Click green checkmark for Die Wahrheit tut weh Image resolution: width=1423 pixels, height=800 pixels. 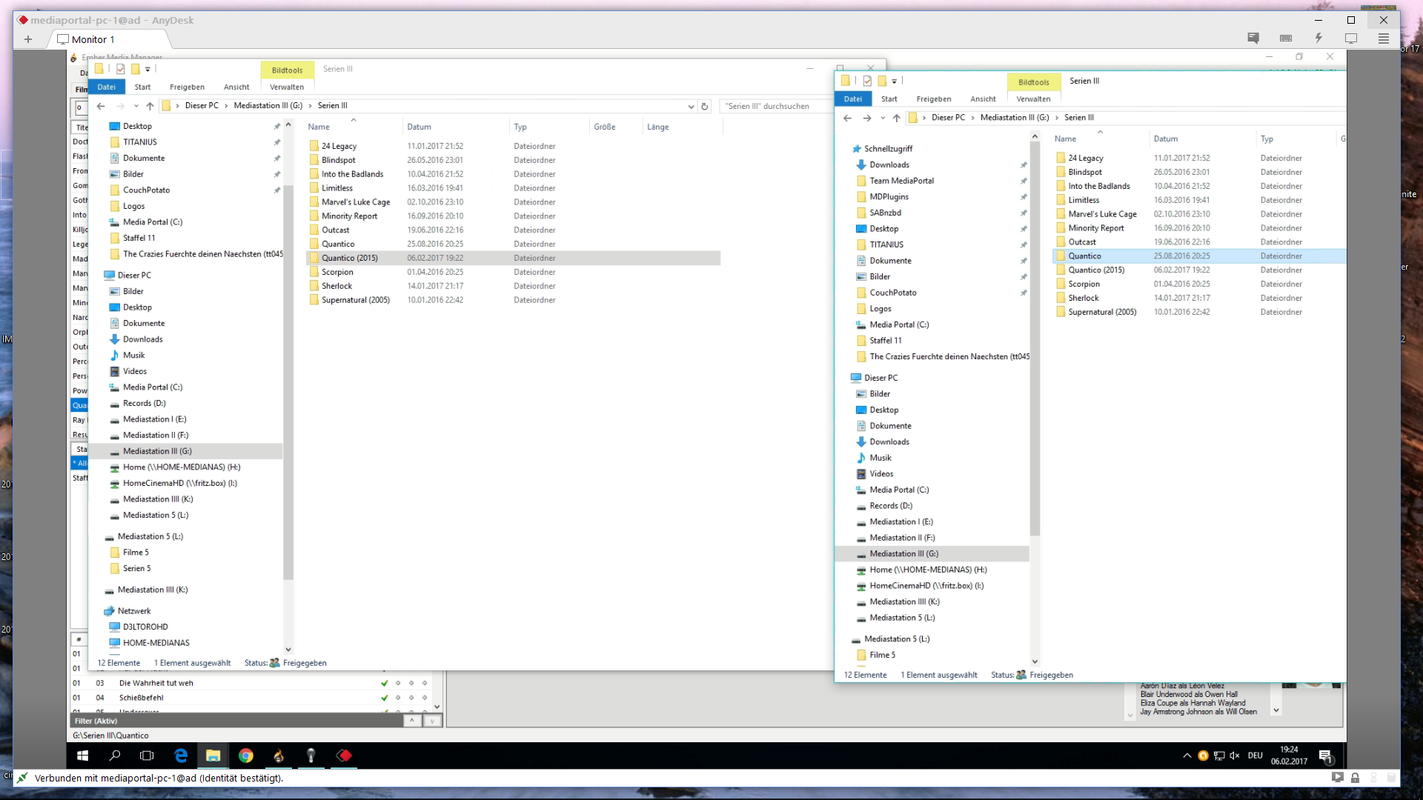[384, 683]
